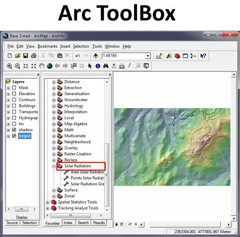This screenshot has height=237, width=240.
Task: Close the table of contents panel
Action: (38, 74)
